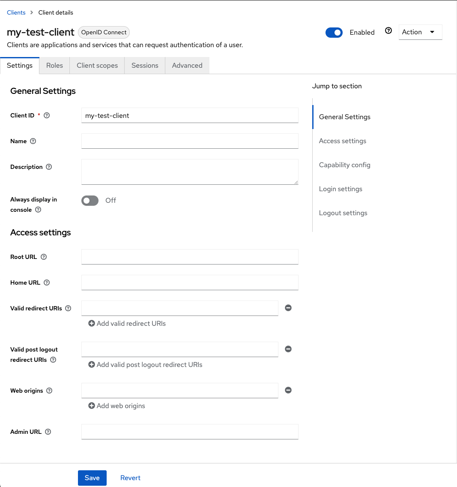The height and width of the screenshot is (487, 457).
Task: Switch to the Sessions tab
Action: click(145, 66)
